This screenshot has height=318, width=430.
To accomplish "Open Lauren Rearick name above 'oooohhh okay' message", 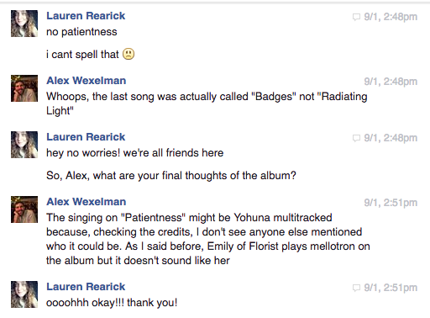I will [x=86, y=287].
